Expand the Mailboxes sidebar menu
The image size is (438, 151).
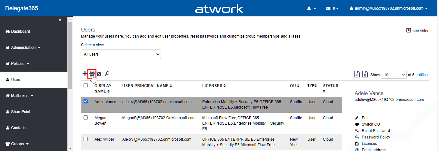tap(22, 96)
